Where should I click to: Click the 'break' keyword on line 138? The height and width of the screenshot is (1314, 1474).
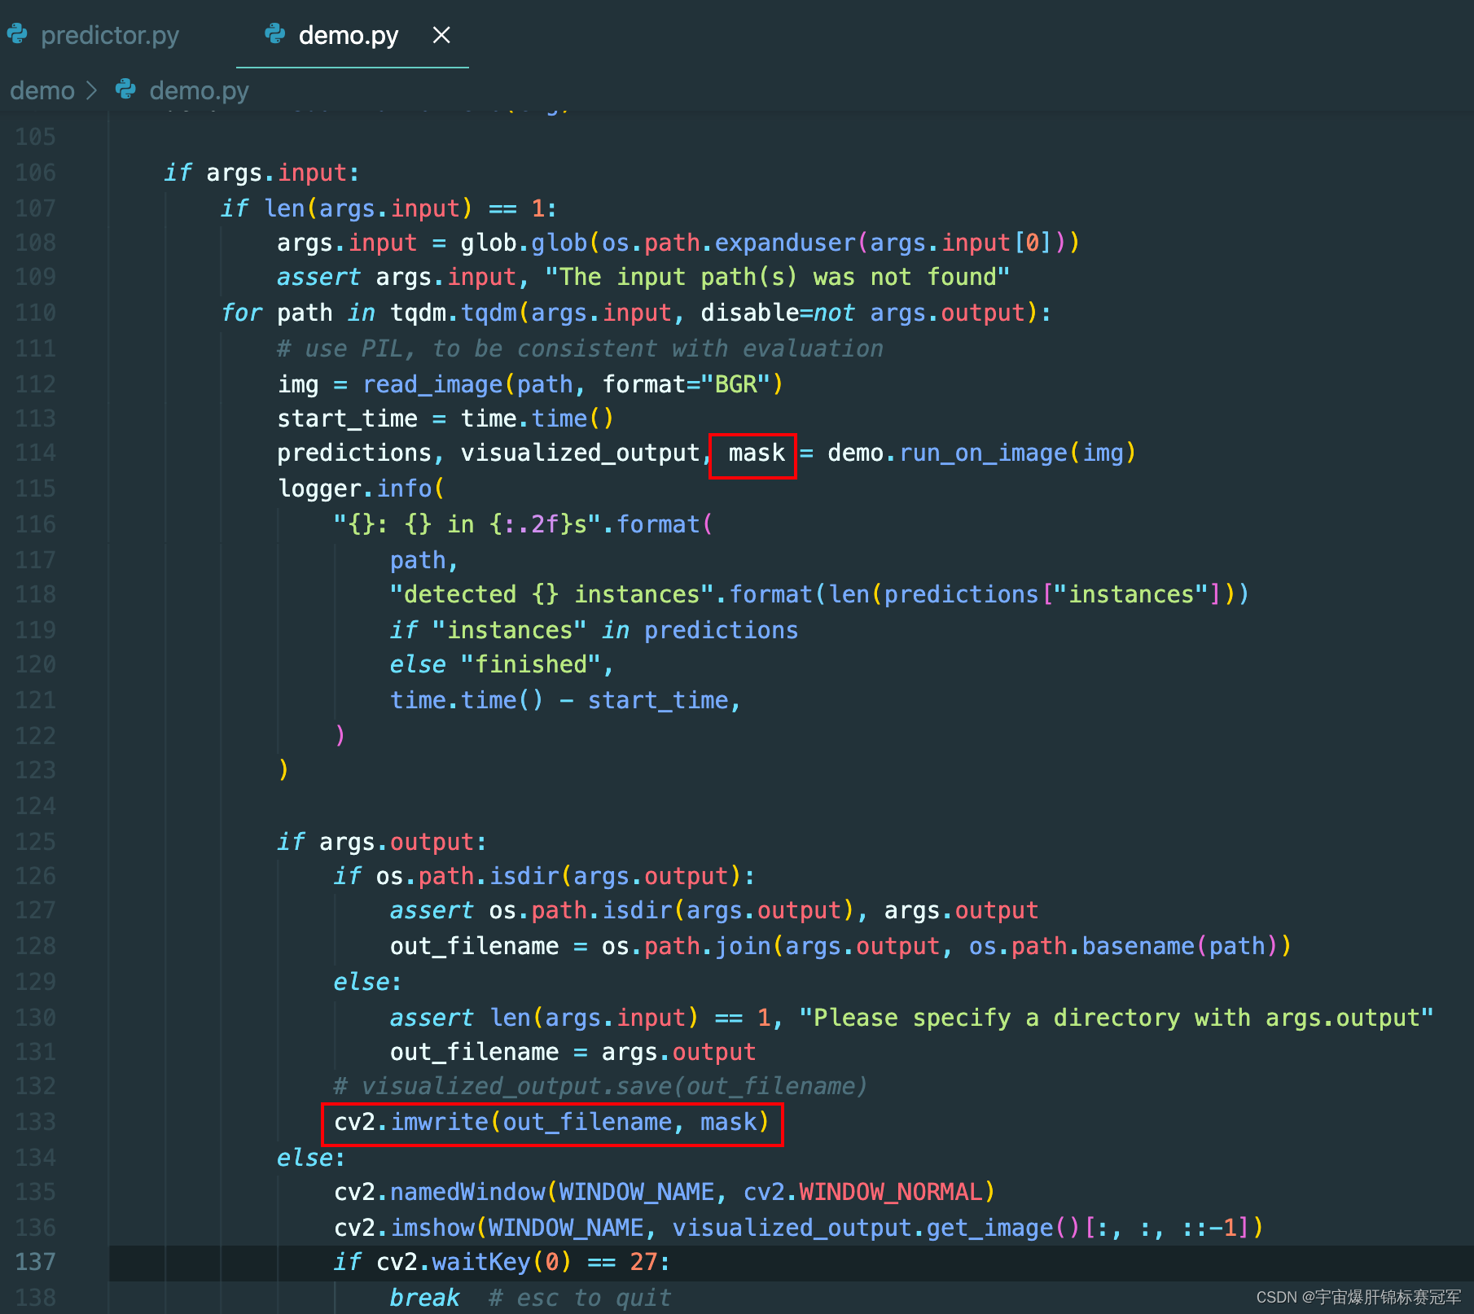pos(425,1298)
